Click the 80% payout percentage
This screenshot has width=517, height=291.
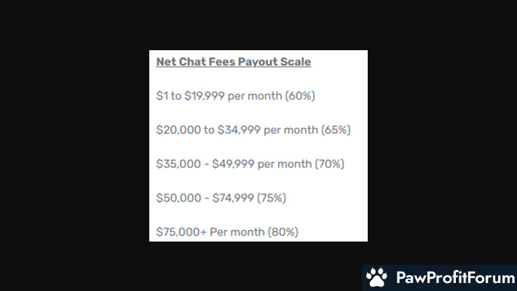(283, 233)
